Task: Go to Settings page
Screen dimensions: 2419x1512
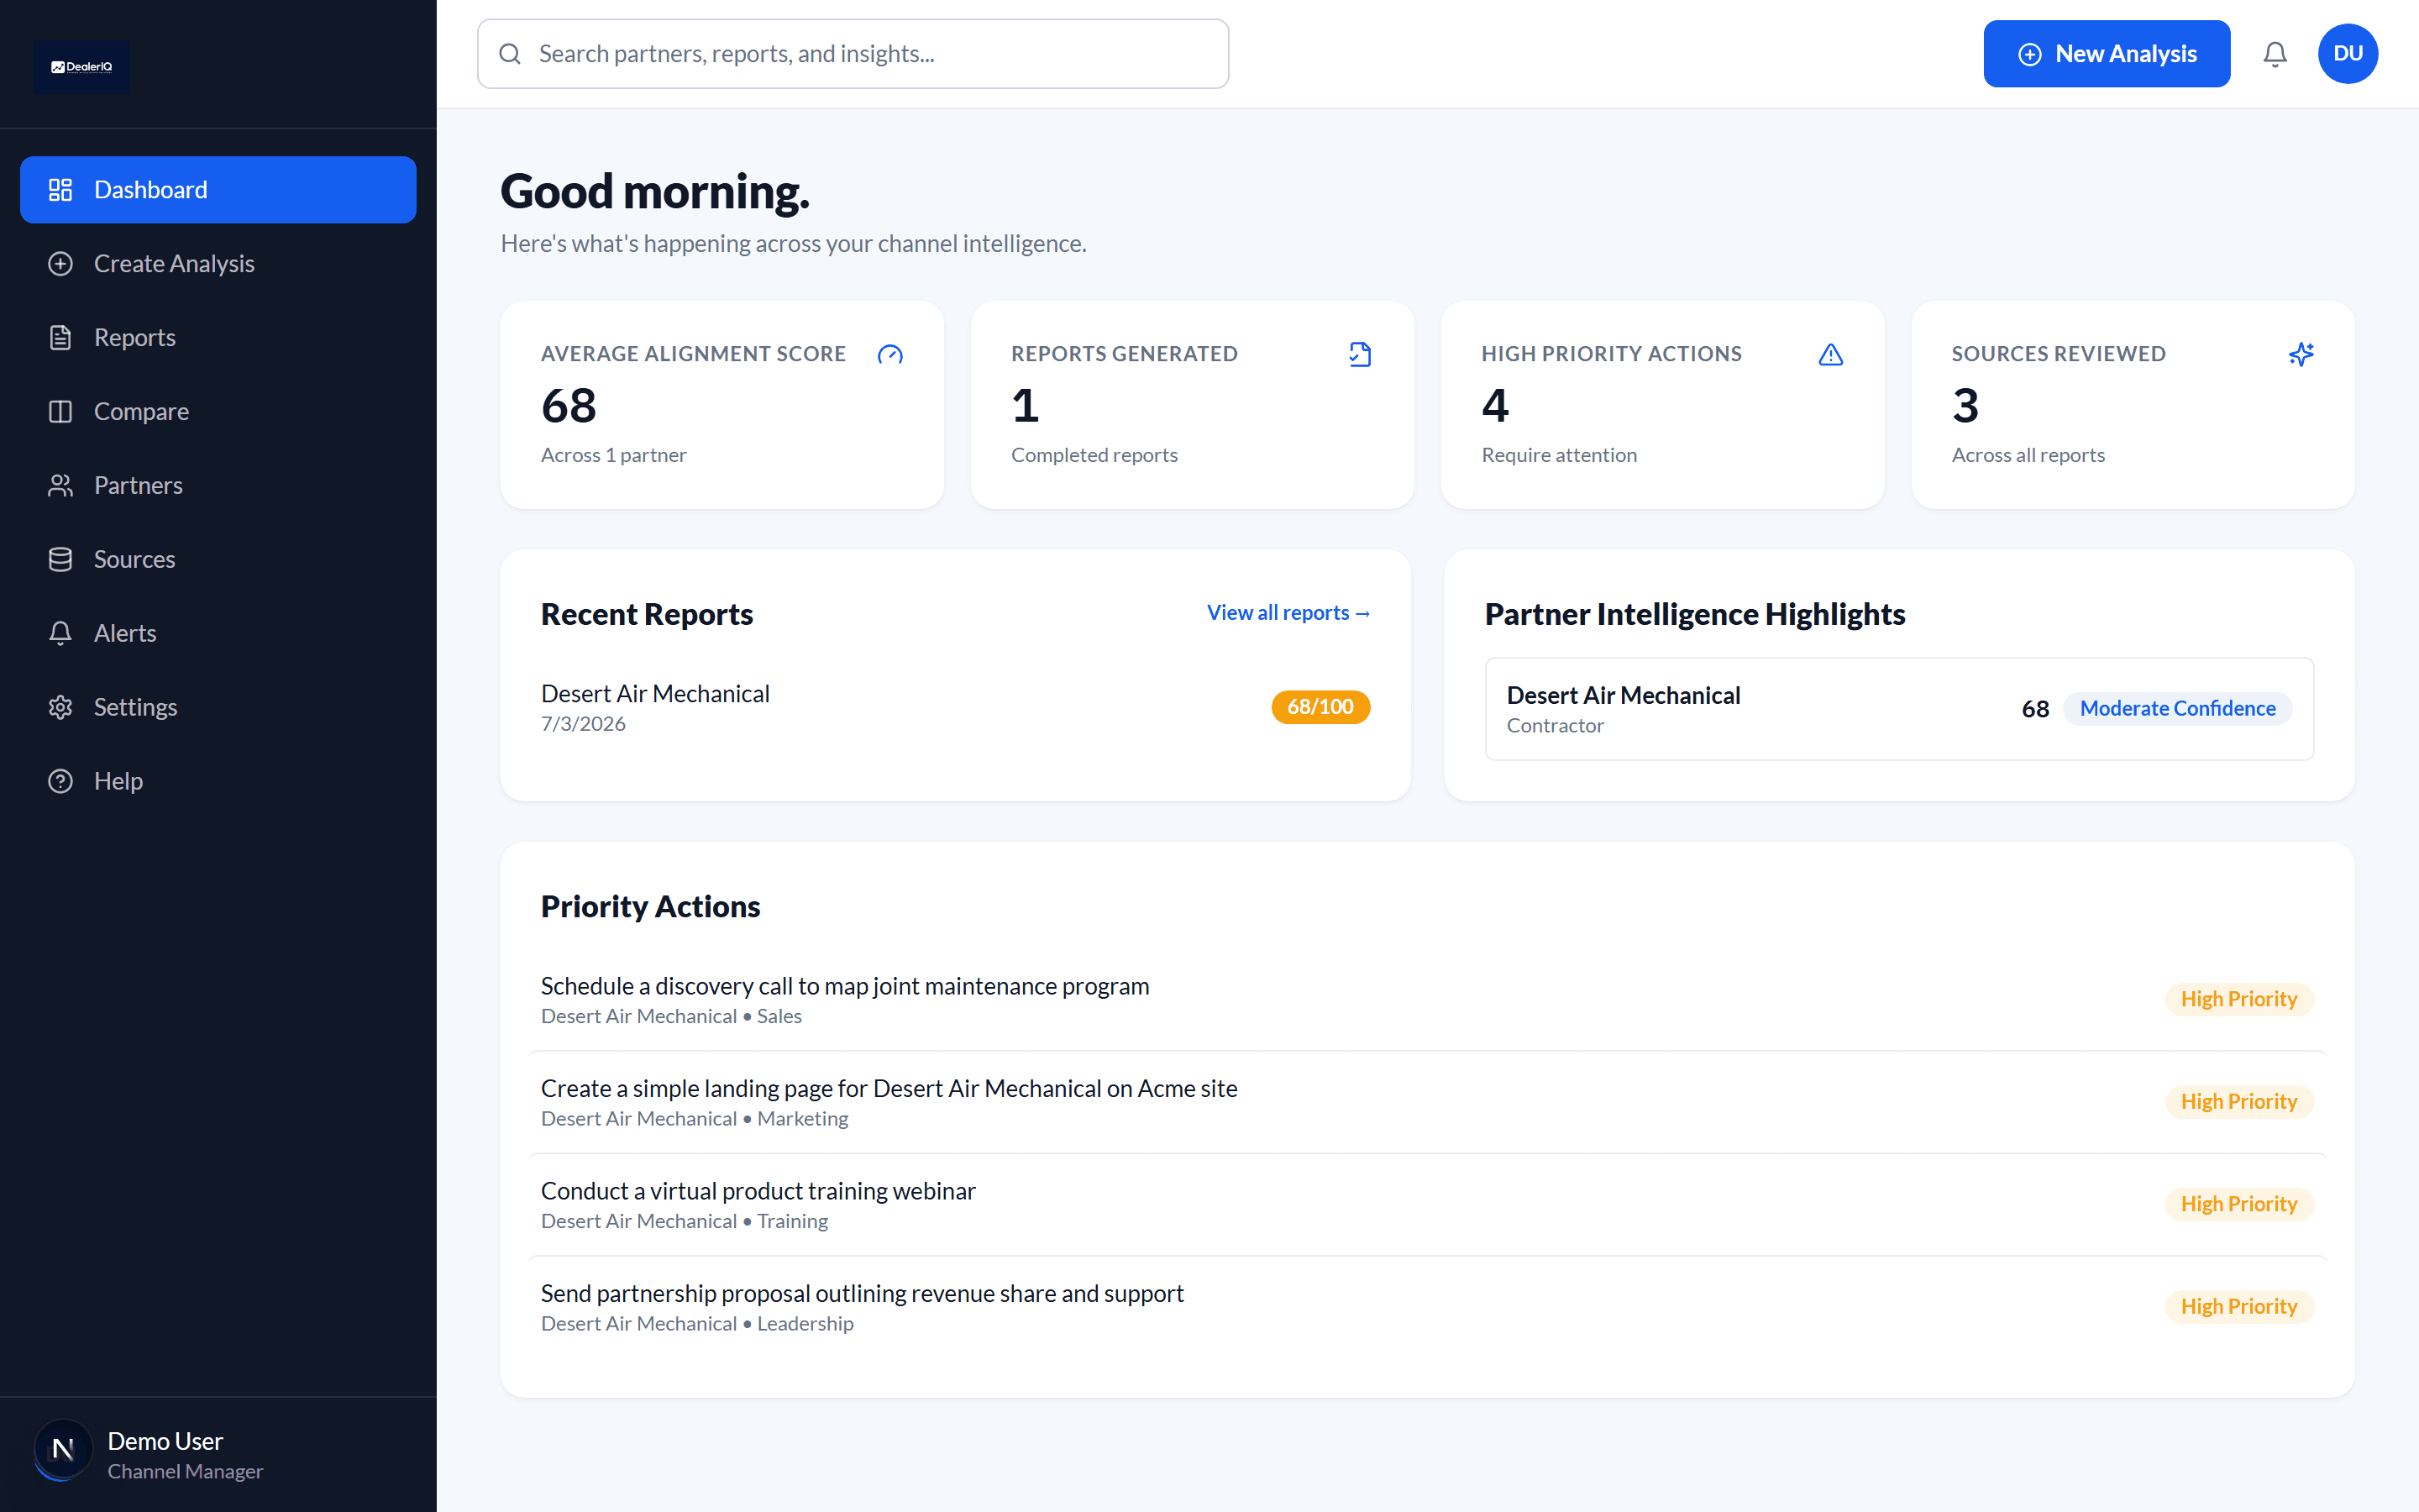Action: (x=218, y=708)
